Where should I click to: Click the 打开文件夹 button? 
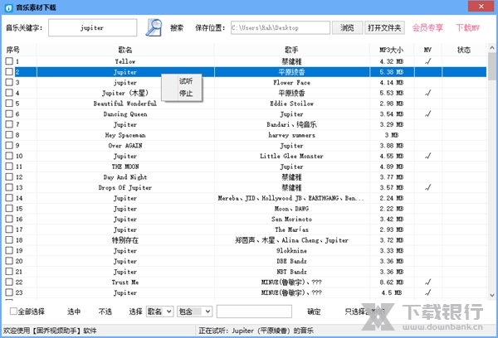pyautogui.click(x=384, y=28)
